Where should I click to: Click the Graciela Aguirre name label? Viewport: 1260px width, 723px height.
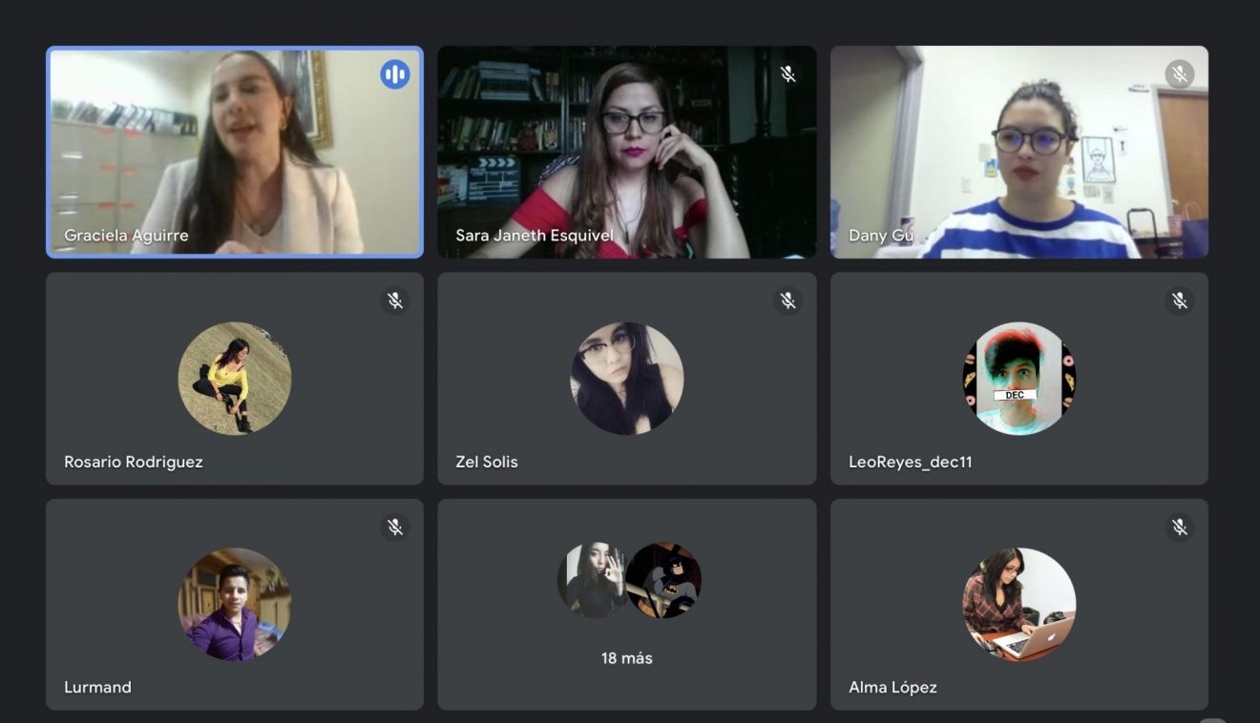[126, 236]
